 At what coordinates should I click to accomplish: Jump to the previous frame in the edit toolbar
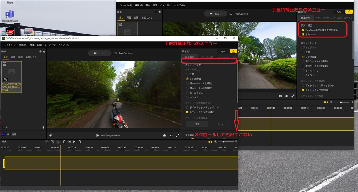(x=69, y=142)
